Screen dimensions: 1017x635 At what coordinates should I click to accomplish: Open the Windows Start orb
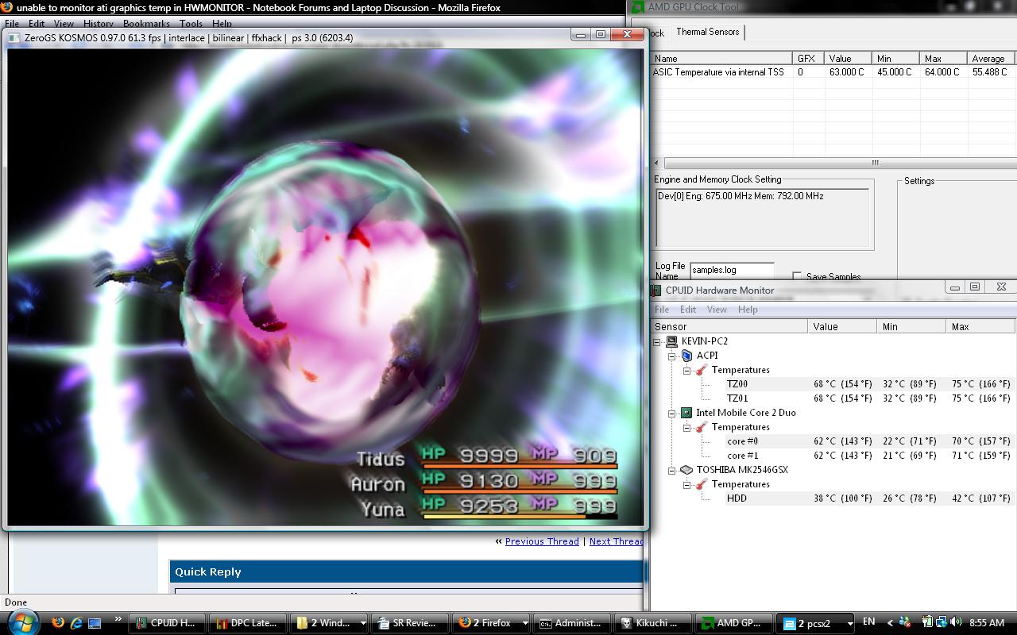point(22,622)
